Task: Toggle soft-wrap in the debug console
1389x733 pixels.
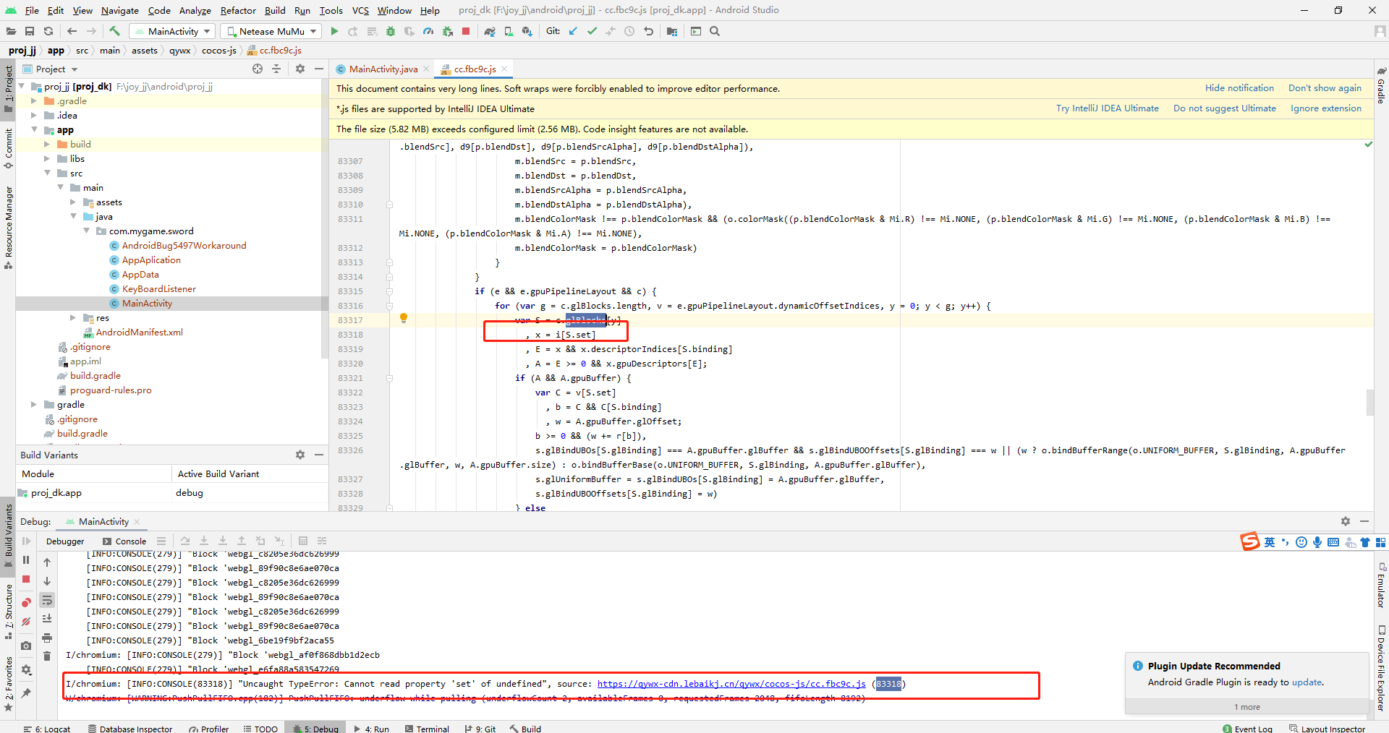Action: pyautogui.click(x=47, y=600)
